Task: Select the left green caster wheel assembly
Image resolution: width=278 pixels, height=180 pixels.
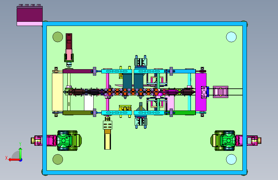Action: [69, 141]
